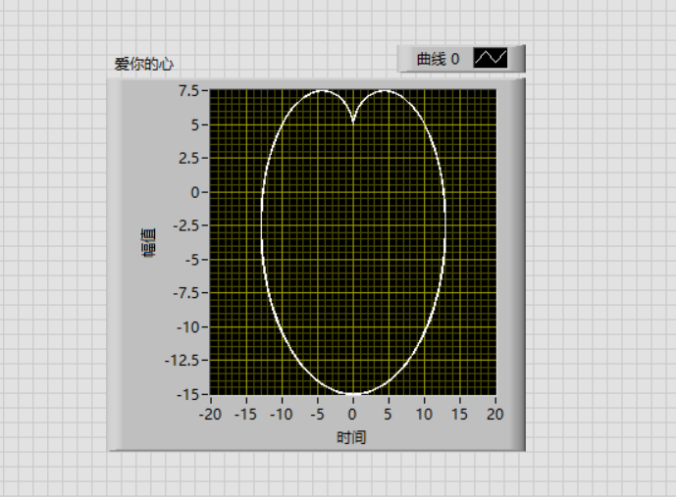The width and height of the screenshot is (676, 497).
Task: Click the X-axis maximum value 20
Action: (x=494, y=415)
